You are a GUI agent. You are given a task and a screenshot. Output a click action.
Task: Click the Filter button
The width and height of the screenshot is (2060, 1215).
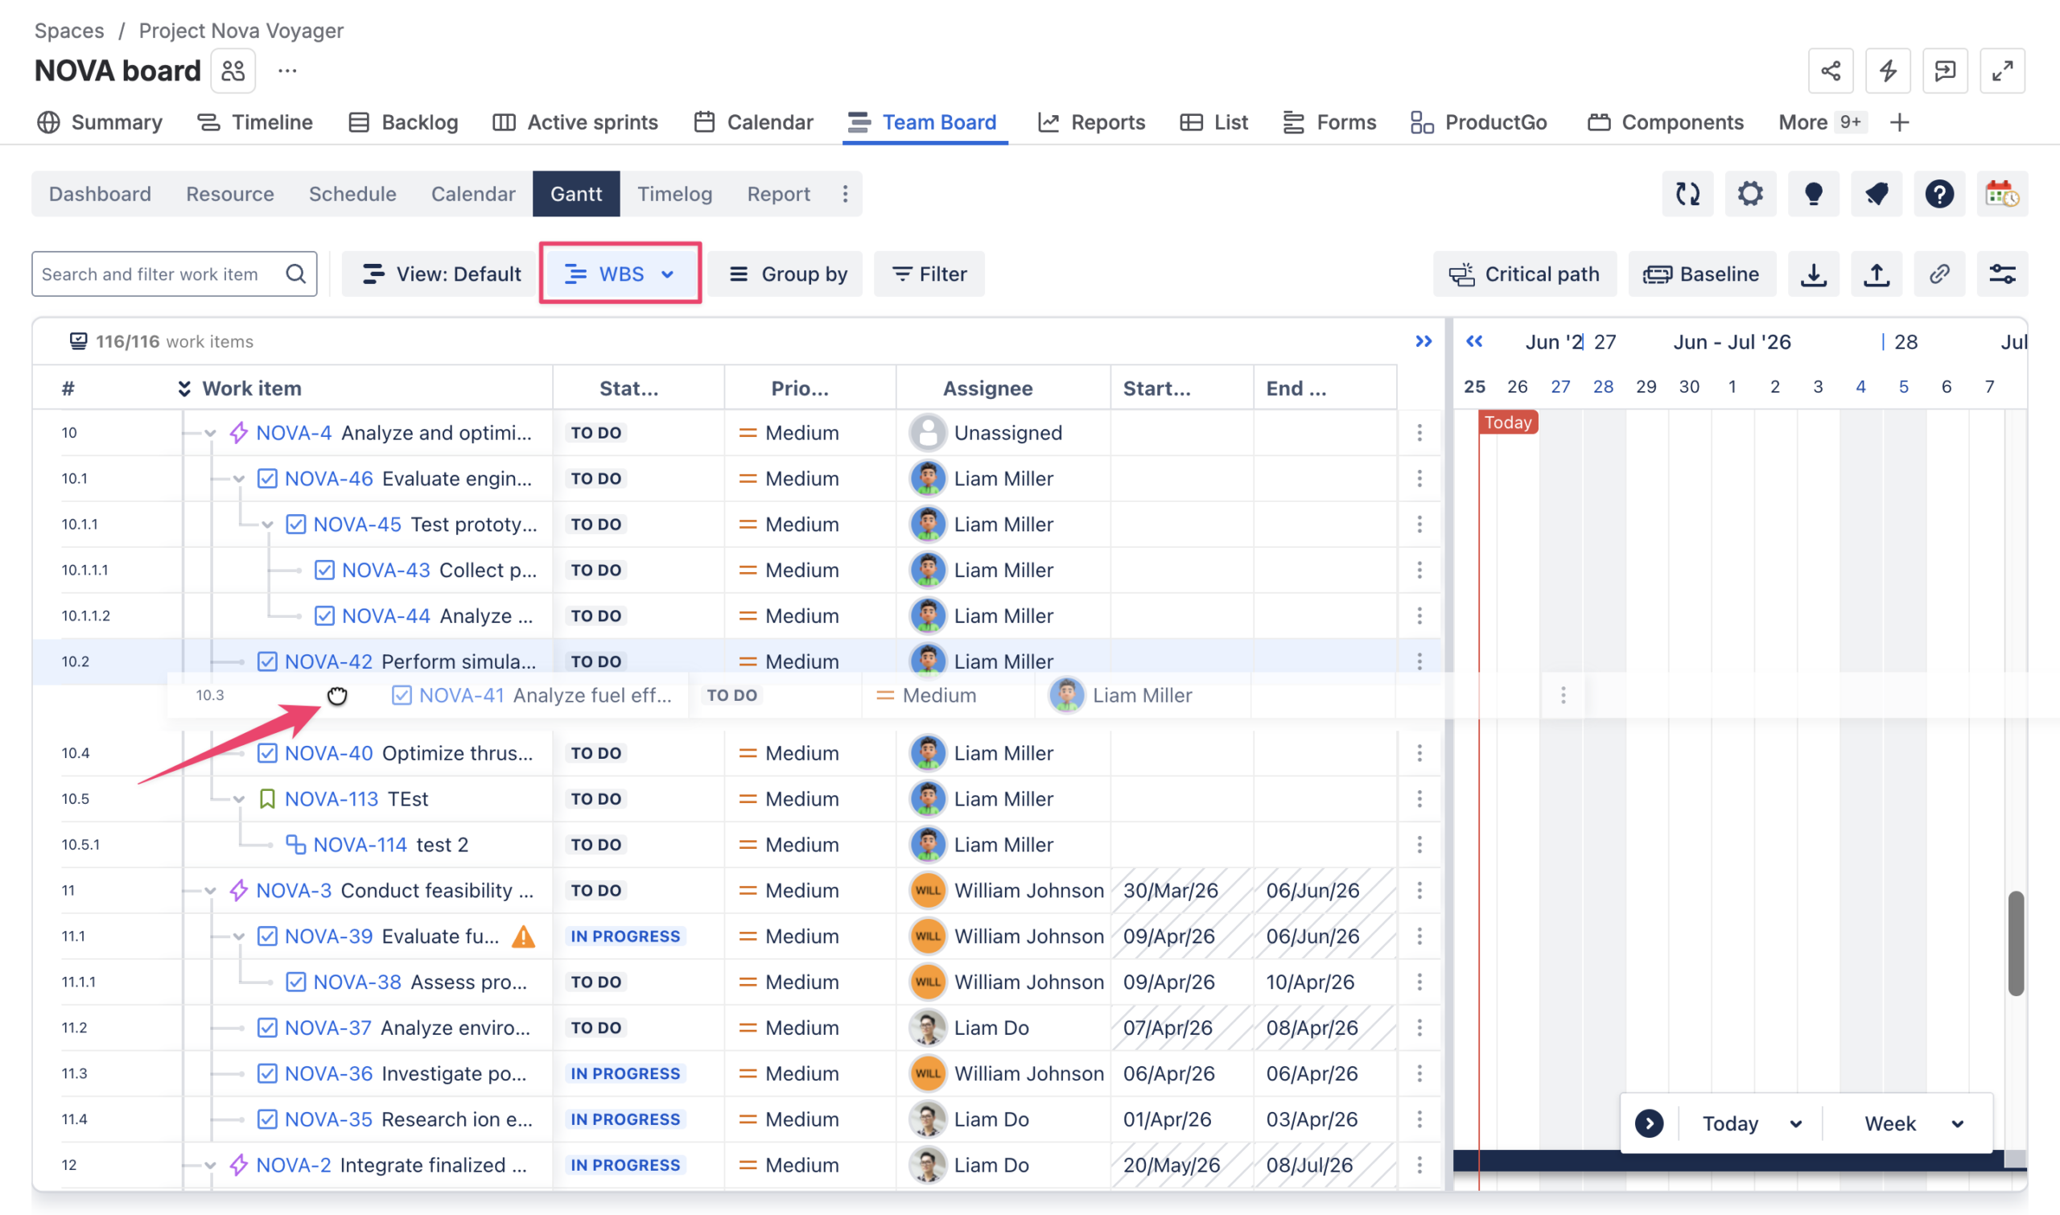[x=929, y=274]
